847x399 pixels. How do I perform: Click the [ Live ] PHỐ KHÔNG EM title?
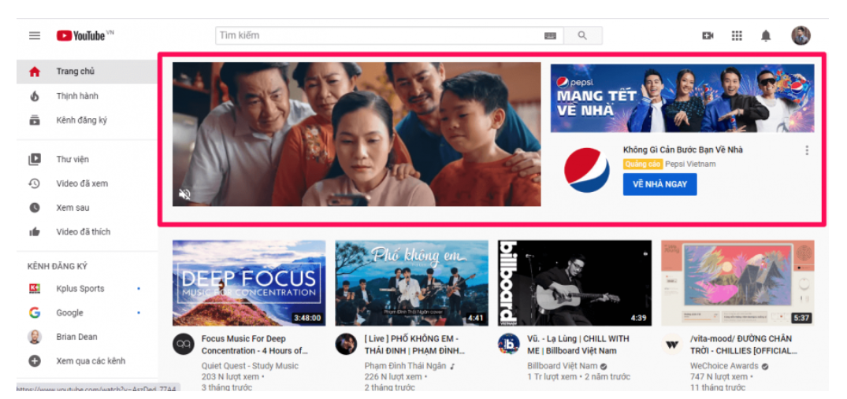(414, 345)
